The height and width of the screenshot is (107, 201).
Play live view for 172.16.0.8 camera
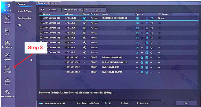click(x=84, y=47)
